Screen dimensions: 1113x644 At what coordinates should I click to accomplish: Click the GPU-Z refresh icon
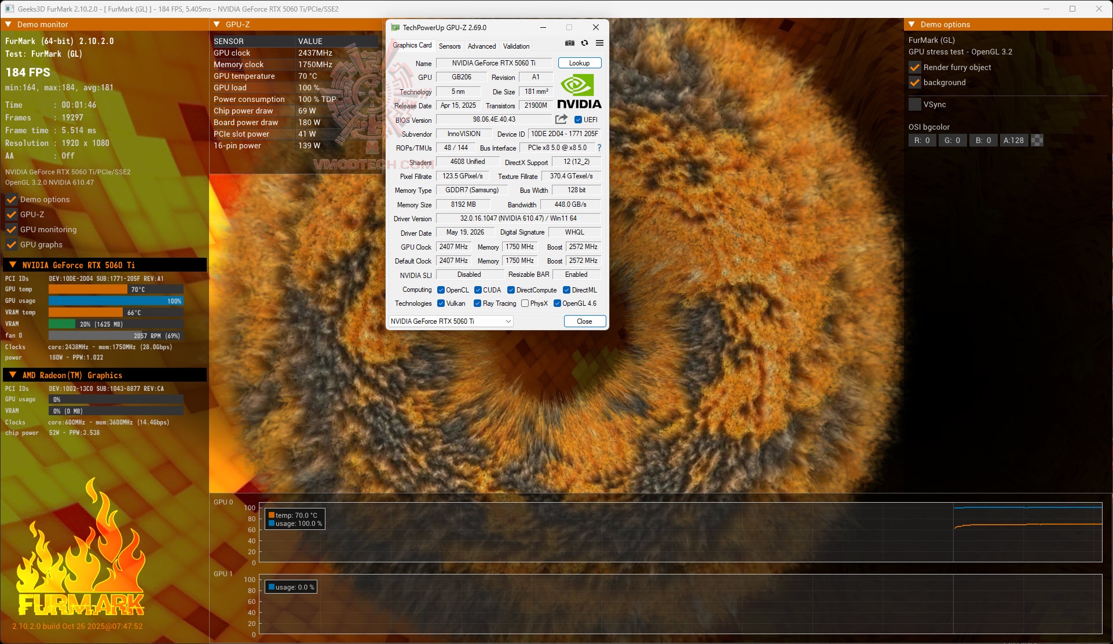click(x=585, y=43)
